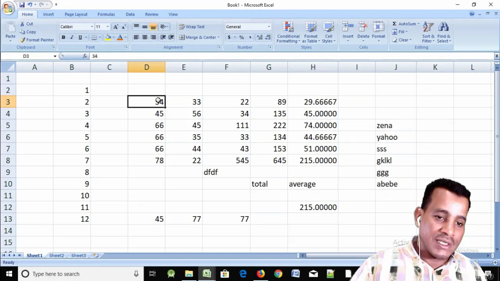The height and width of the screenshot is (281, 500).
Task: Save the workbook from quick access toolbar
Action: pos(22,5)
